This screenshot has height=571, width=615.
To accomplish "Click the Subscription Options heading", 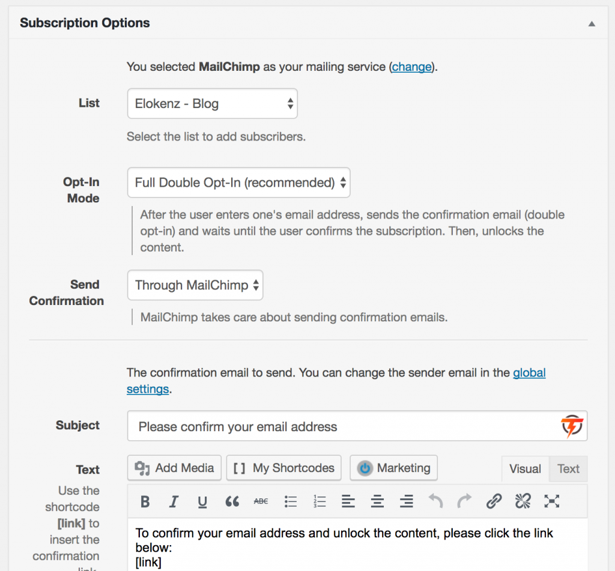I will coord(85,23).
